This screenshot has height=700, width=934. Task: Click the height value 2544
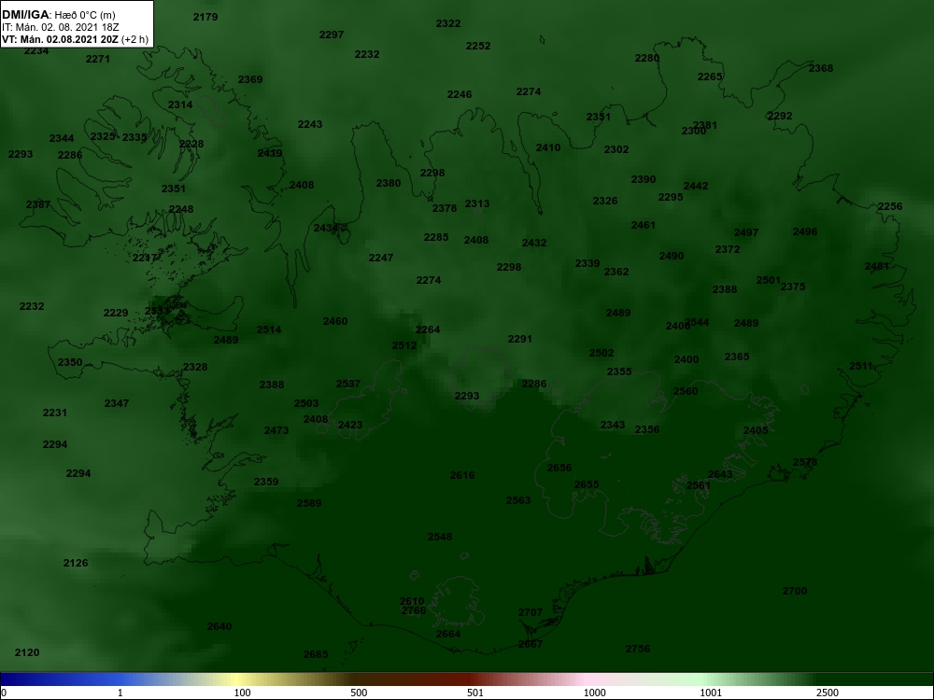[697, 323]
